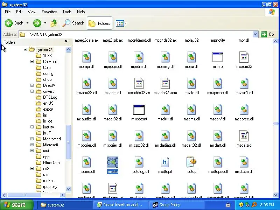Select the msadp32.acm file icon

point(165,83)
